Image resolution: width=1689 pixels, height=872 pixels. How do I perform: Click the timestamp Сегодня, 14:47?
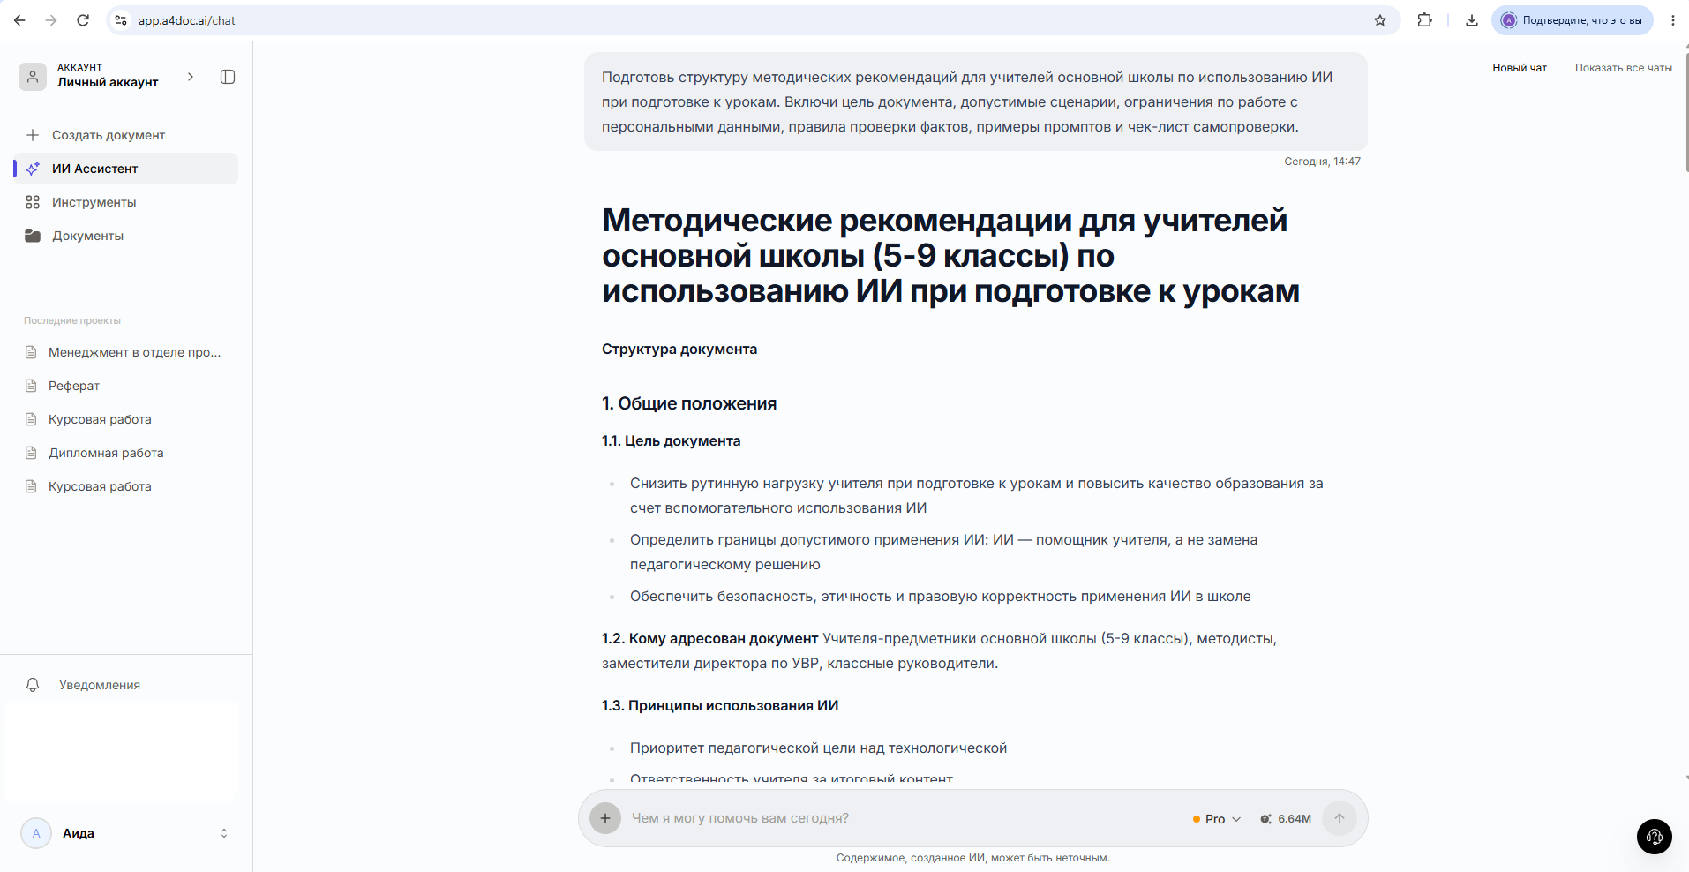tap(1322, 162)
